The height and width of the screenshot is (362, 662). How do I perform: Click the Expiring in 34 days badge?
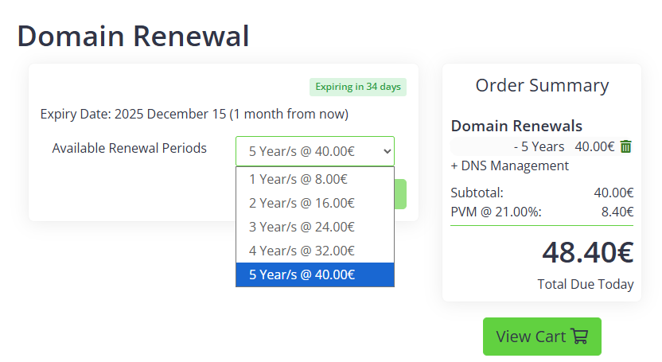pyautogui.click(x=357, y=87)
